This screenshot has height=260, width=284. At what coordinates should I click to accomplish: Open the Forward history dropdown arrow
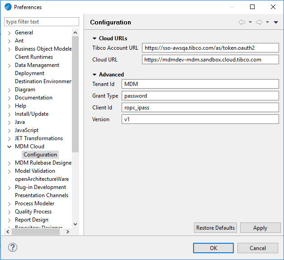tap(267, 22)
